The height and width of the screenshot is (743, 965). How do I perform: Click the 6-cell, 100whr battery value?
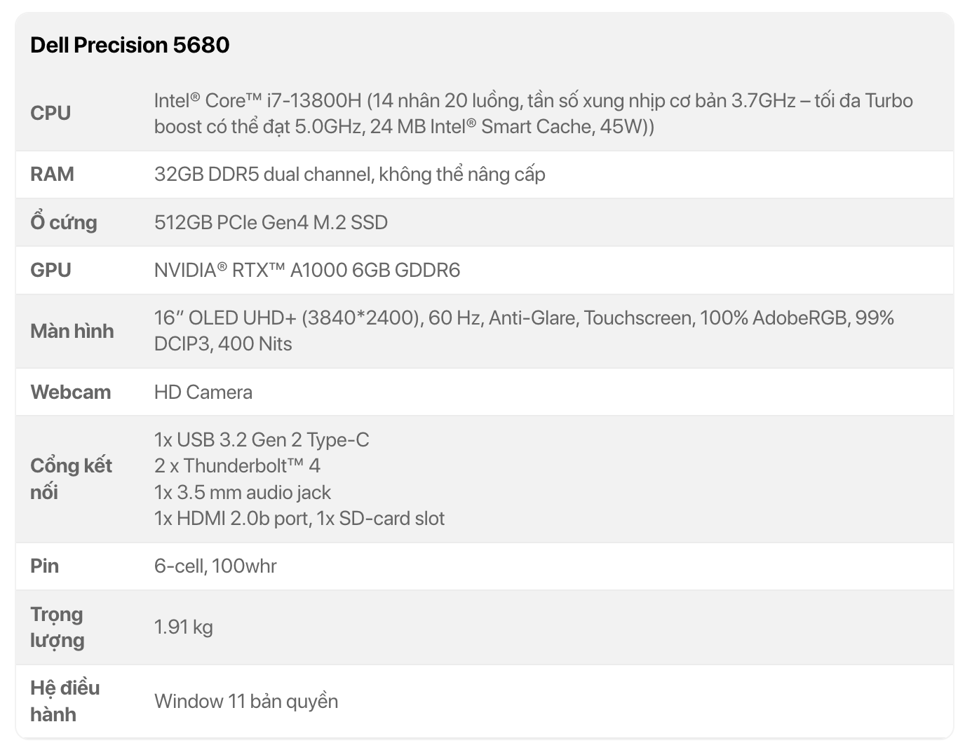[x=215, y=566]
